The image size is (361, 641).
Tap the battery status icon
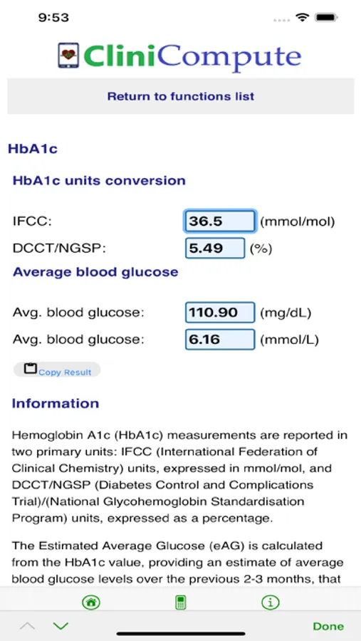(x=326, y=17)
